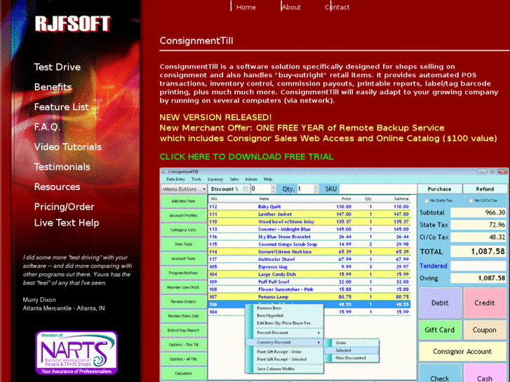This screenshot has width=510, height=382.
Task: Run the End-of-Day Report
Action: click(183, 330)
